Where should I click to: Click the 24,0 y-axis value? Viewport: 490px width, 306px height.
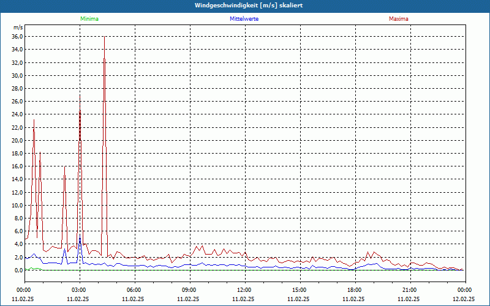tap(18, 114)
